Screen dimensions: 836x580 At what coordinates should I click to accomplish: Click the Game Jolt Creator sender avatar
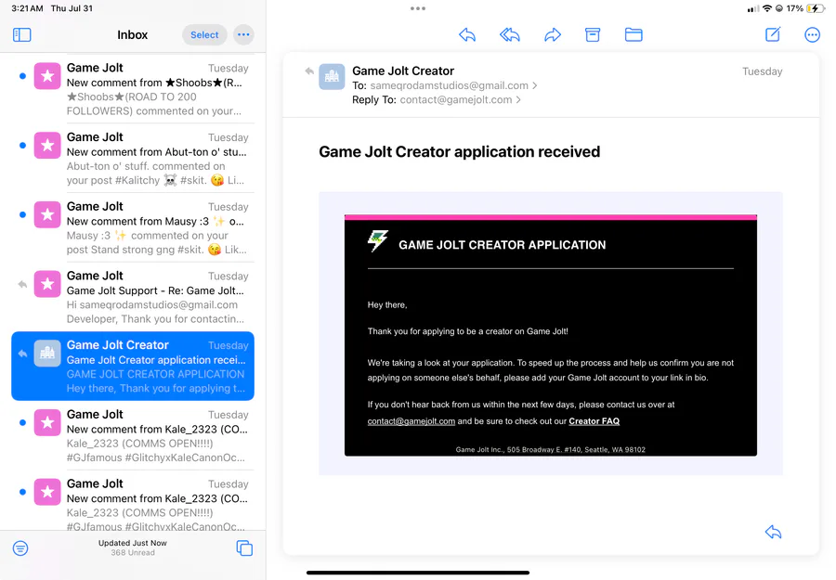[332, 77]
